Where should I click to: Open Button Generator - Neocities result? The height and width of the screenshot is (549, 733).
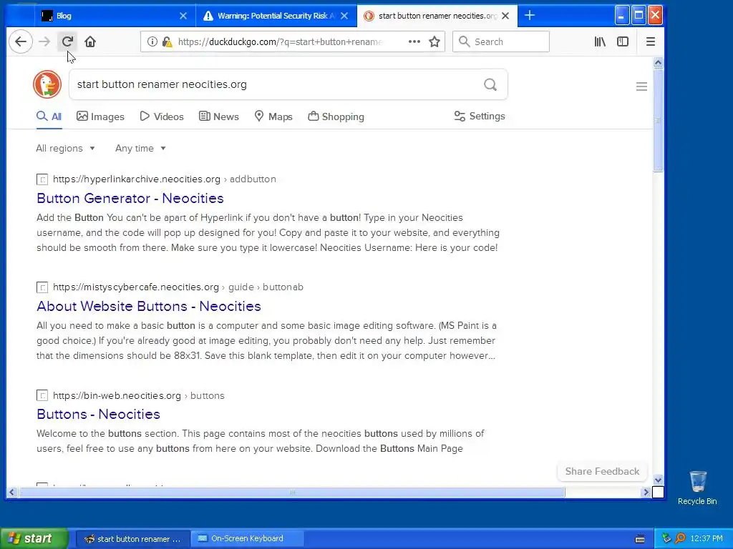(130, 199)
